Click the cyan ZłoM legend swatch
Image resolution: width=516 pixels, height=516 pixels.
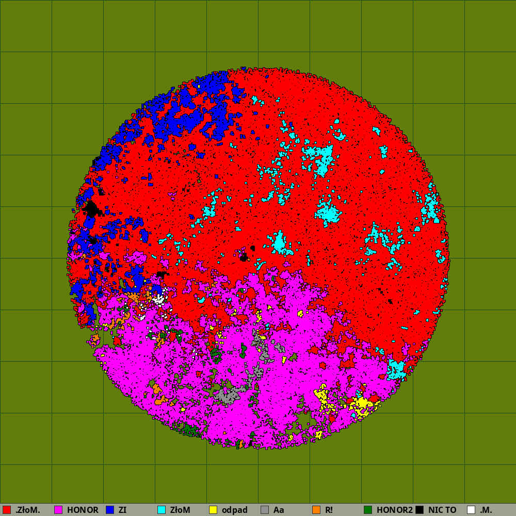pyautogui.click(x=162, y=510)
